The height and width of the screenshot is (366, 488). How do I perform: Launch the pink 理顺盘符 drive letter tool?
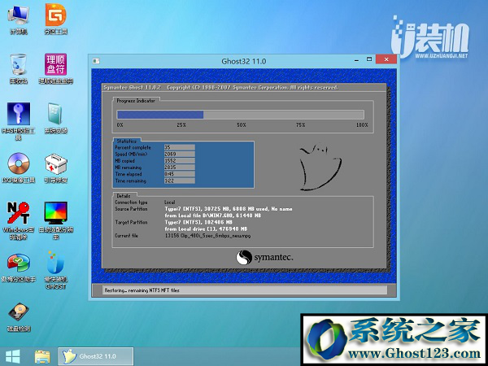coord(55,68)
